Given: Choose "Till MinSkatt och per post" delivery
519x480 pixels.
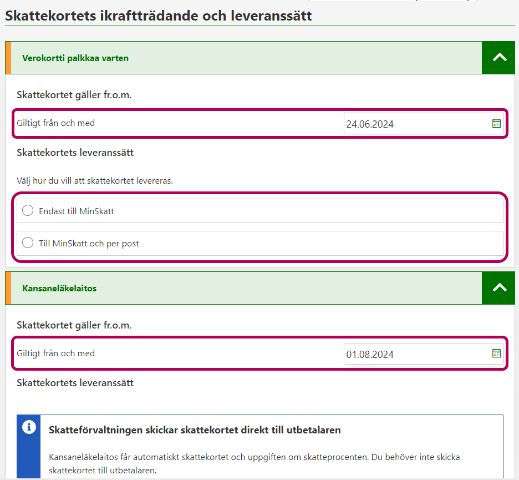Looking at the screenshot, I should [28, 242].
